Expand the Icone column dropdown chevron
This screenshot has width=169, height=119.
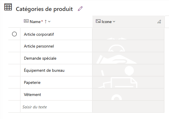coord(114,22)
